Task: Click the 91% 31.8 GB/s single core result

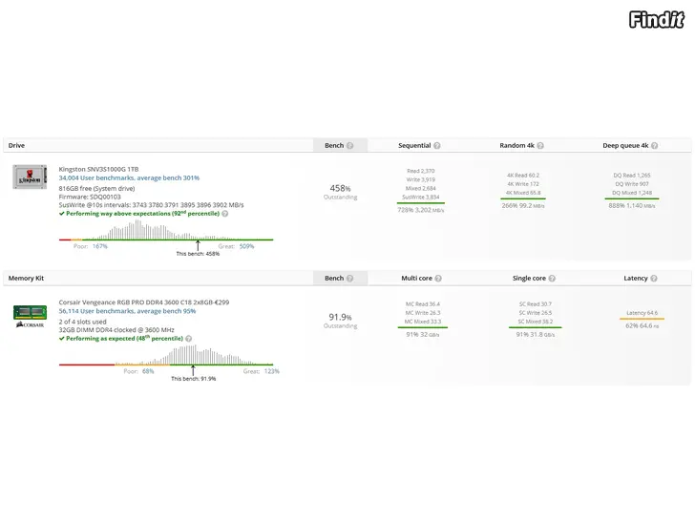Action: tap(535, 335)
